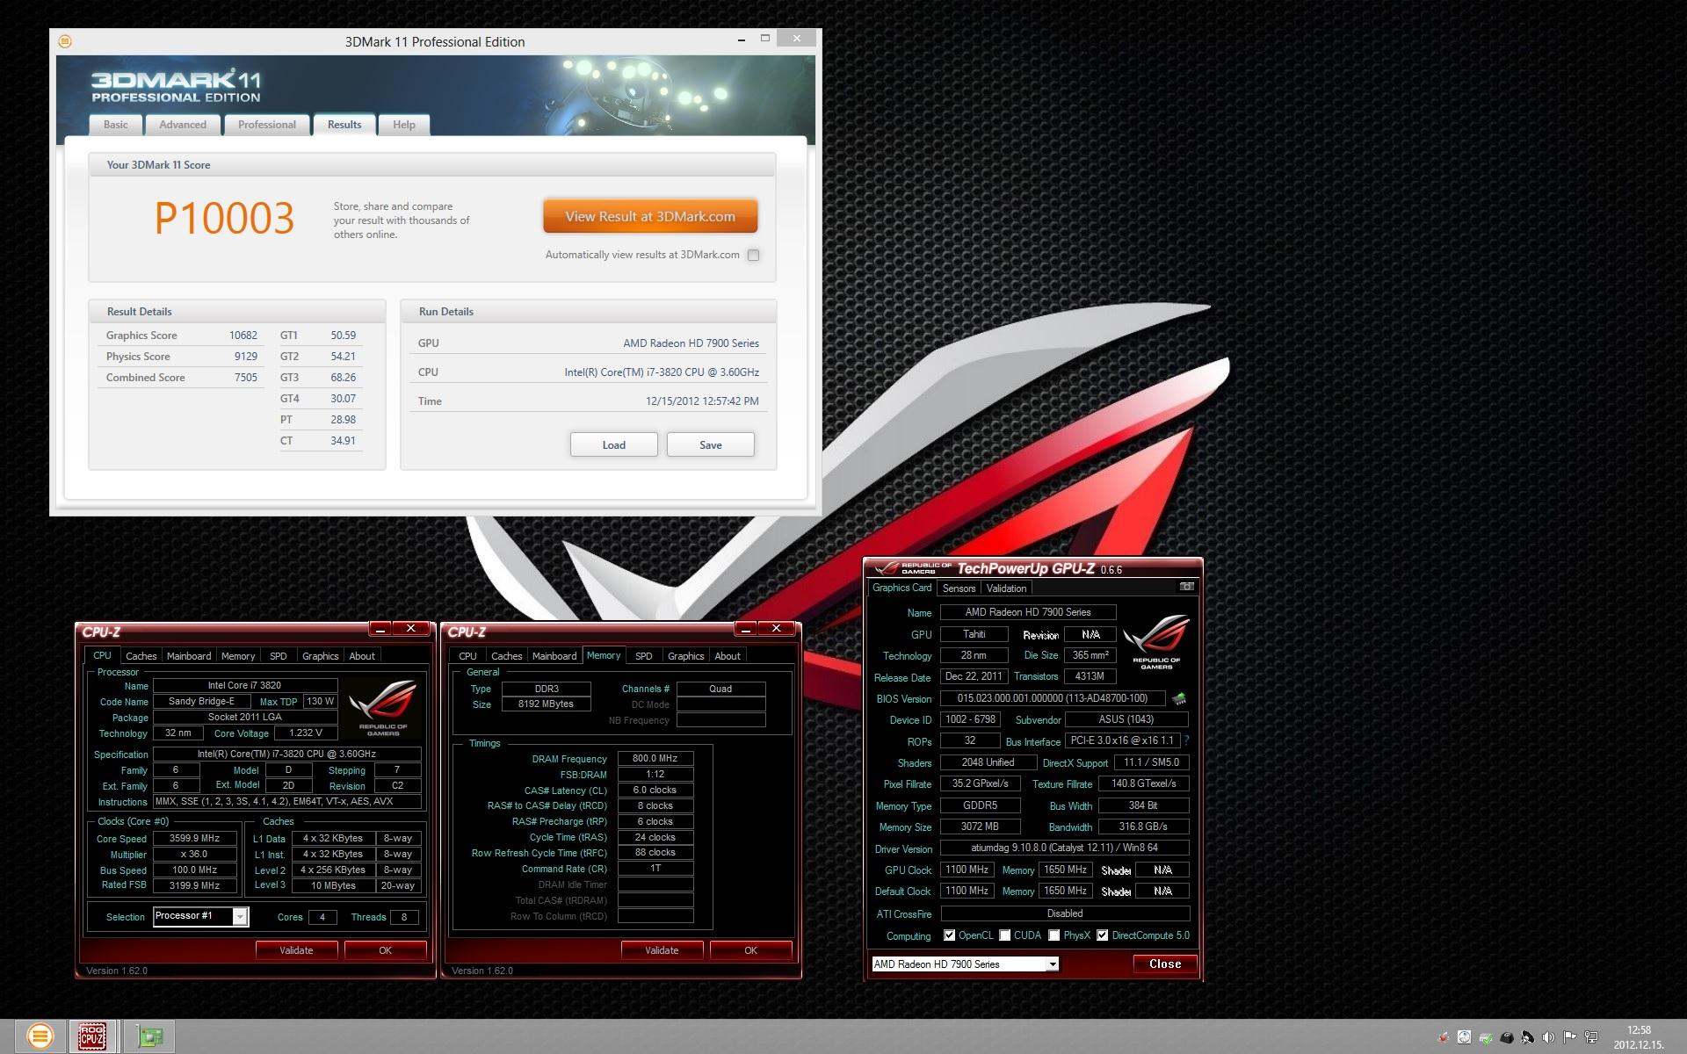Click the Physics Score value 9129
The image size is (1687, 1054).
(245, 357)
